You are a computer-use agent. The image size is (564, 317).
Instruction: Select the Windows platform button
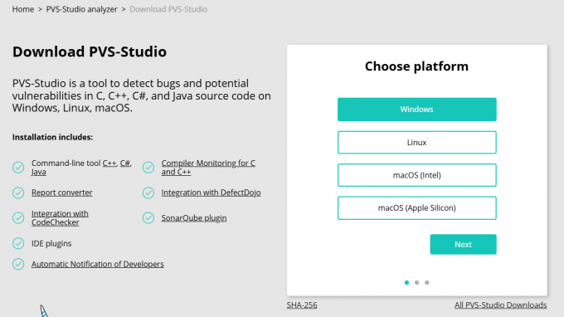coord(416,110)
